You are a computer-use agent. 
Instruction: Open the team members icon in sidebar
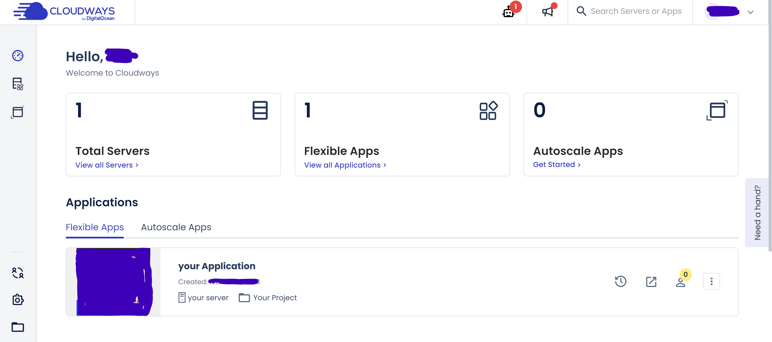pos(18,273)
